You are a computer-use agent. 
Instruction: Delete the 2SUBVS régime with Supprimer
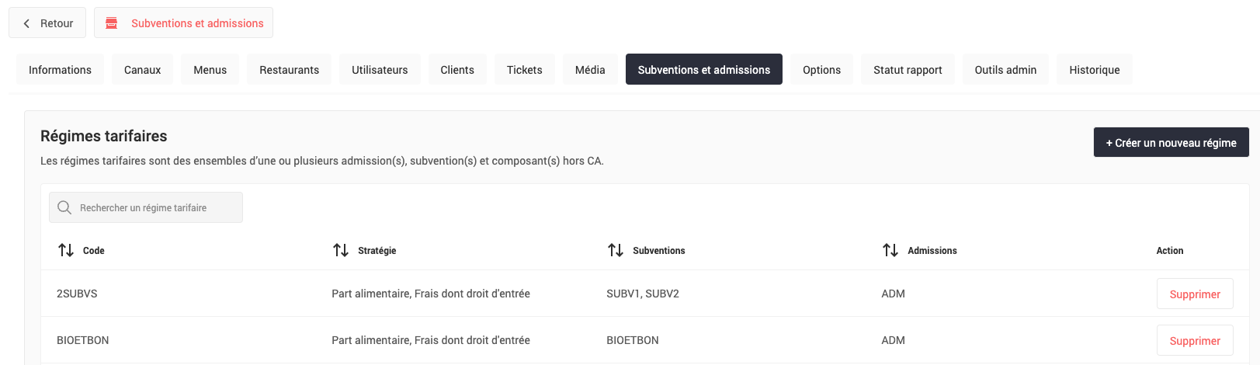(1194, 294)
